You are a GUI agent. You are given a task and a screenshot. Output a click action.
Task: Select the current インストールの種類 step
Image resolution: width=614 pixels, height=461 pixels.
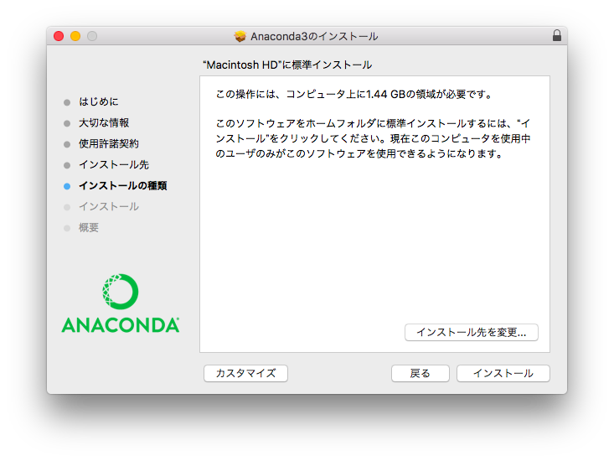tap(123, 185)
